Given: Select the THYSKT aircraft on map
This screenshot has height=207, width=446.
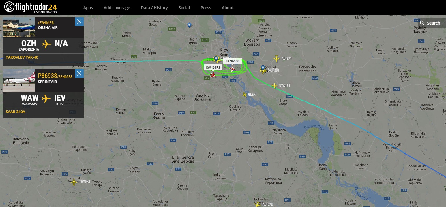Looking at the screenshot, I should 74,182.
